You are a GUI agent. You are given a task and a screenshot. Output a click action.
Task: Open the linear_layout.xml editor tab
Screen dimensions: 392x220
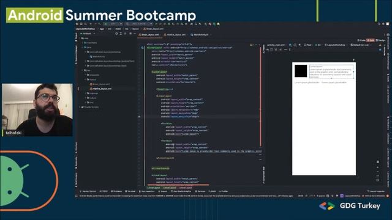(150, 35)
